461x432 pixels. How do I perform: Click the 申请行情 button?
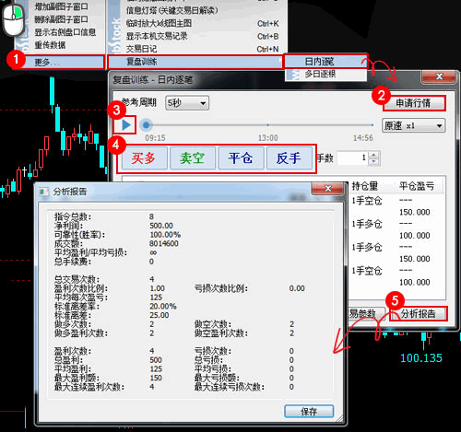tap(413, 103)
